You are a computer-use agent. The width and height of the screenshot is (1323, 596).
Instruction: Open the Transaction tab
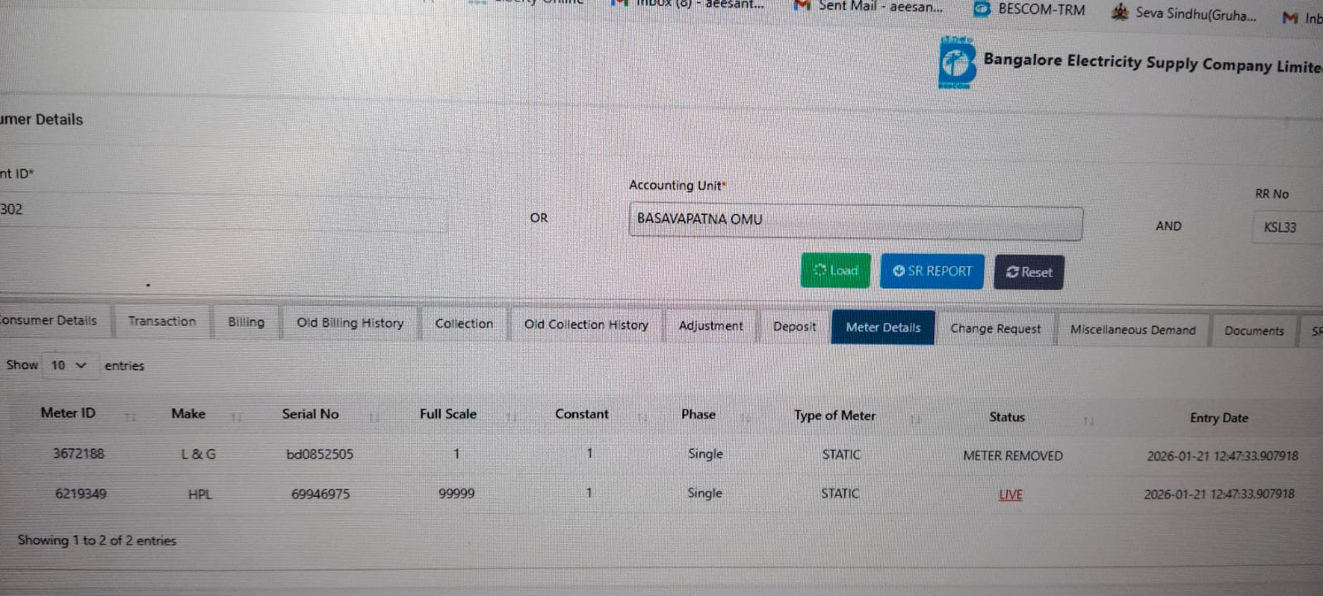click(162, 321)
